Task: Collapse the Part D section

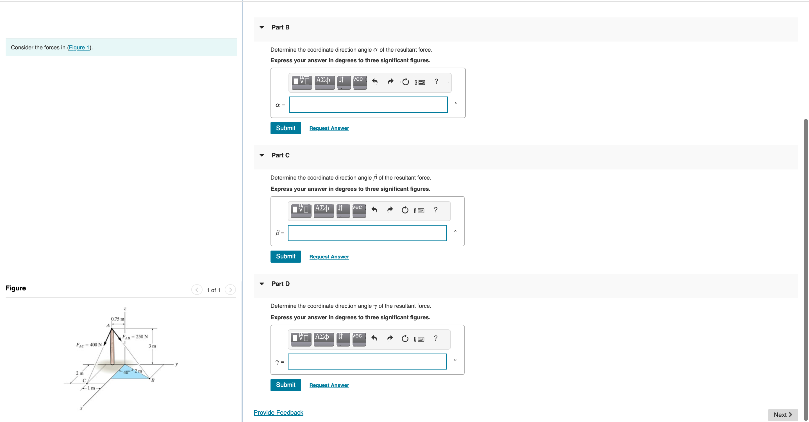Action: (262, 284)
